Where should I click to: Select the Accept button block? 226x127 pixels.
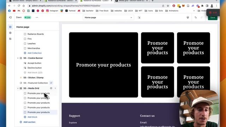point(34,63)
